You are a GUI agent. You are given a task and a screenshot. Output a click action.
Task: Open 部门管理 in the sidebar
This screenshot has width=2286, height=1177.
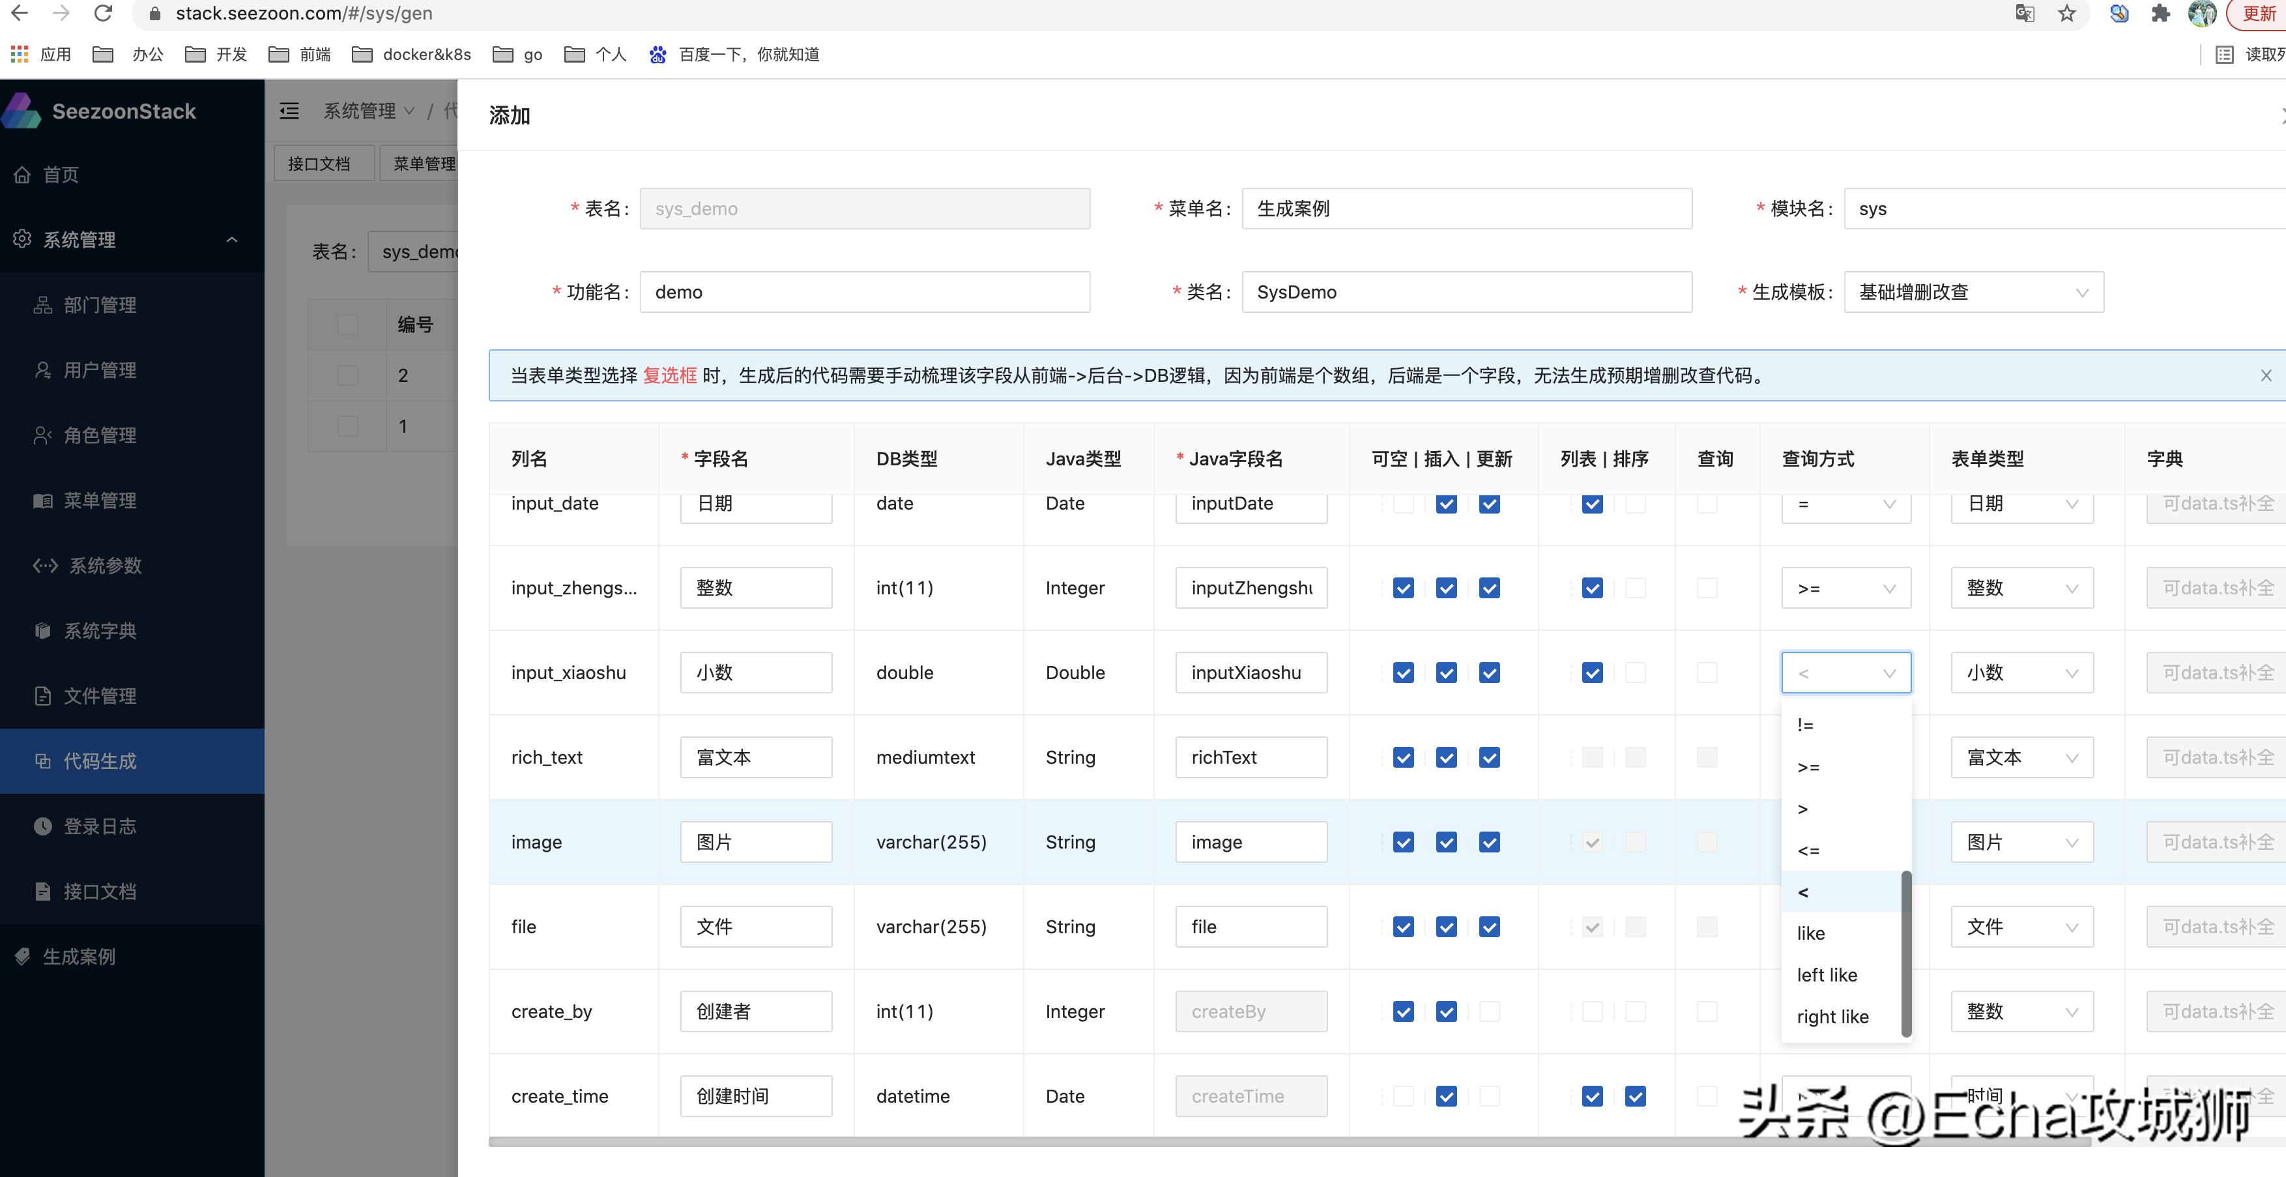(x=100, y=304)
